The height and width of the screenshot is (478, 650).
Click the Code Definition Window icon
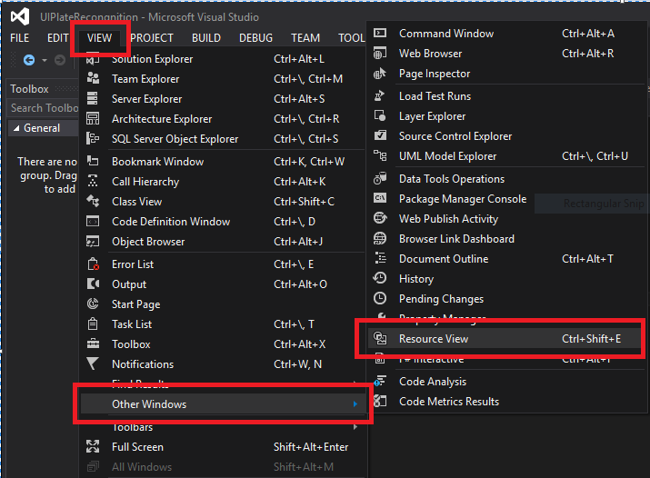coord(93,221)
